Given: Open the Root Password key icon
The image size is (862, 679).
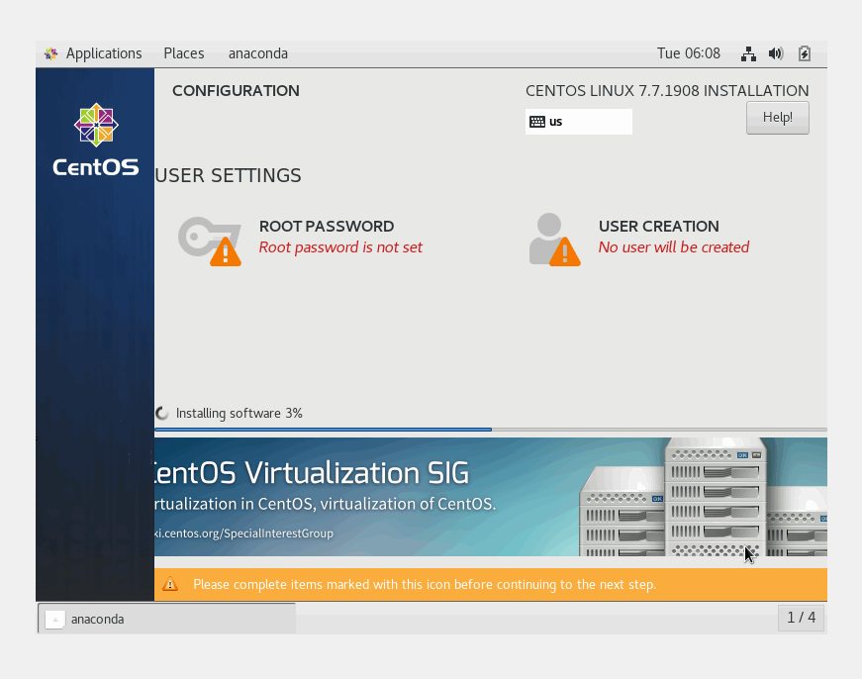Looking at the screenshot, I should pyautogui.click(x=210, y=241).
